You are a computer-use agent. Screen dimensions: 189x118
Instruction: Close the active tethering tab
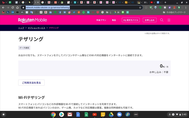click(x=38, y=3)
